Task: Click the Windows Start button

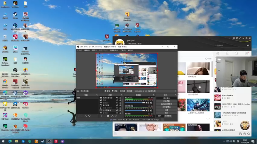Action: 3,141
